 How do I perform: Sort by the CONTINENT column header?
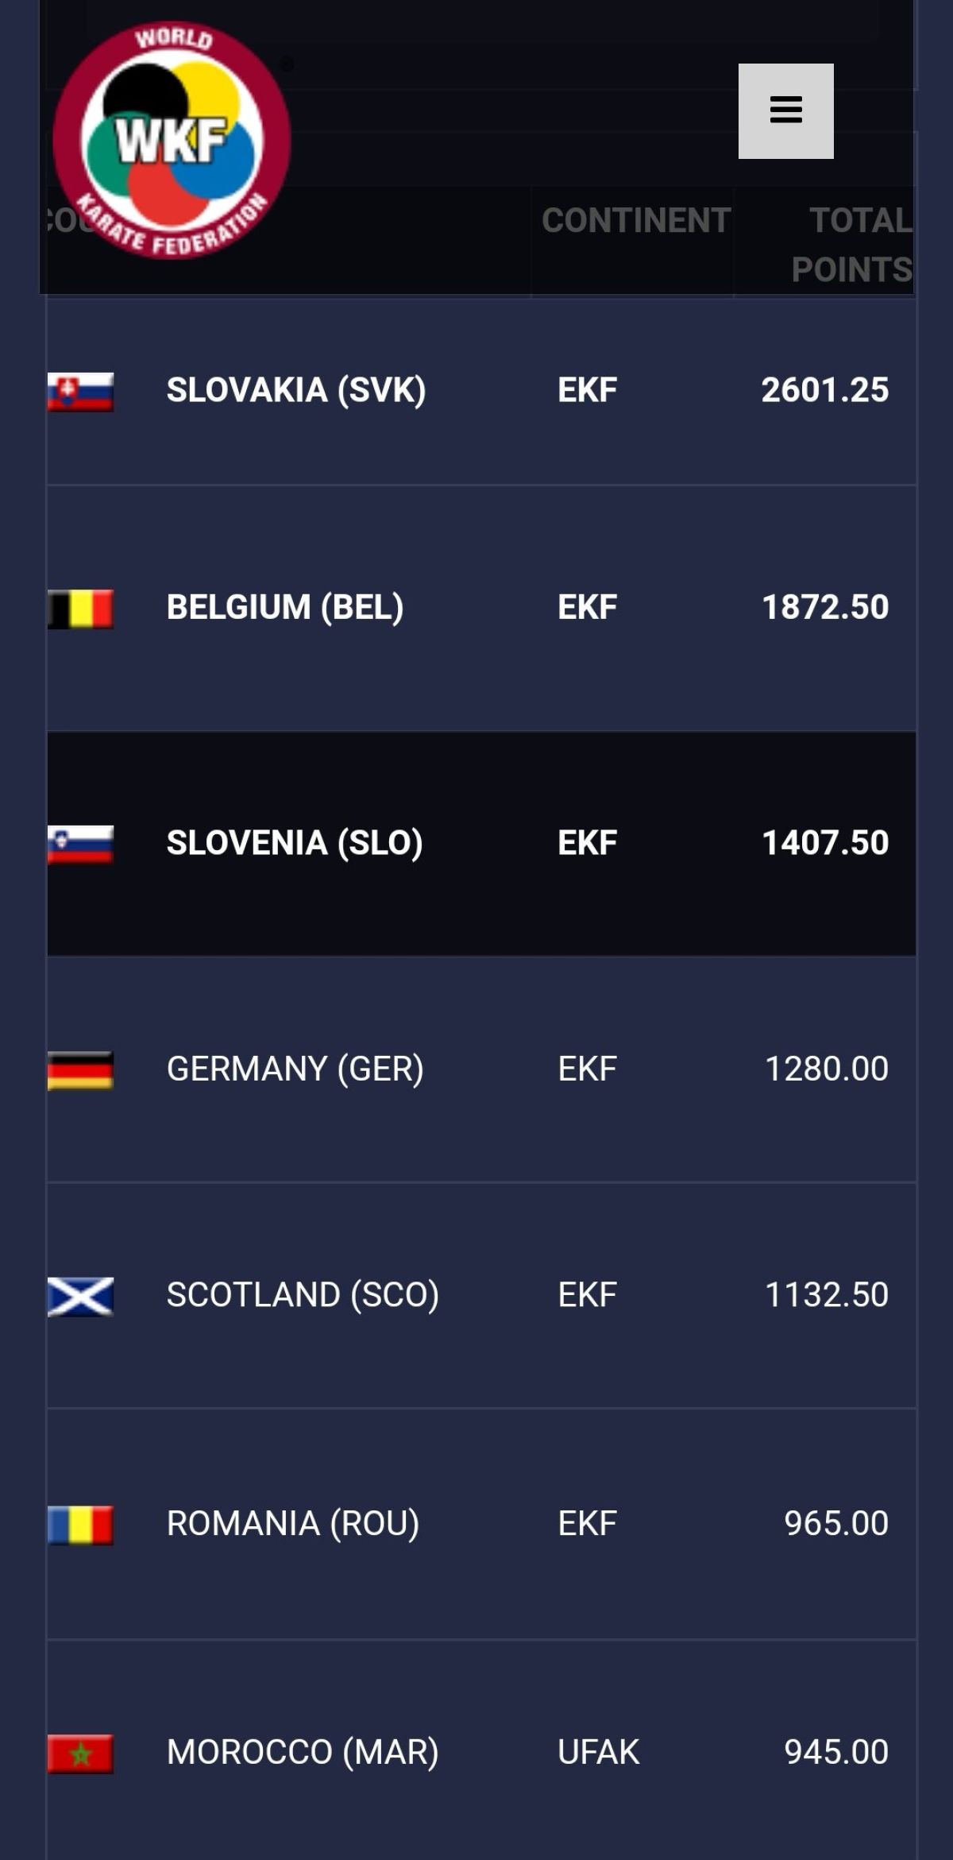tap(635, 220)
